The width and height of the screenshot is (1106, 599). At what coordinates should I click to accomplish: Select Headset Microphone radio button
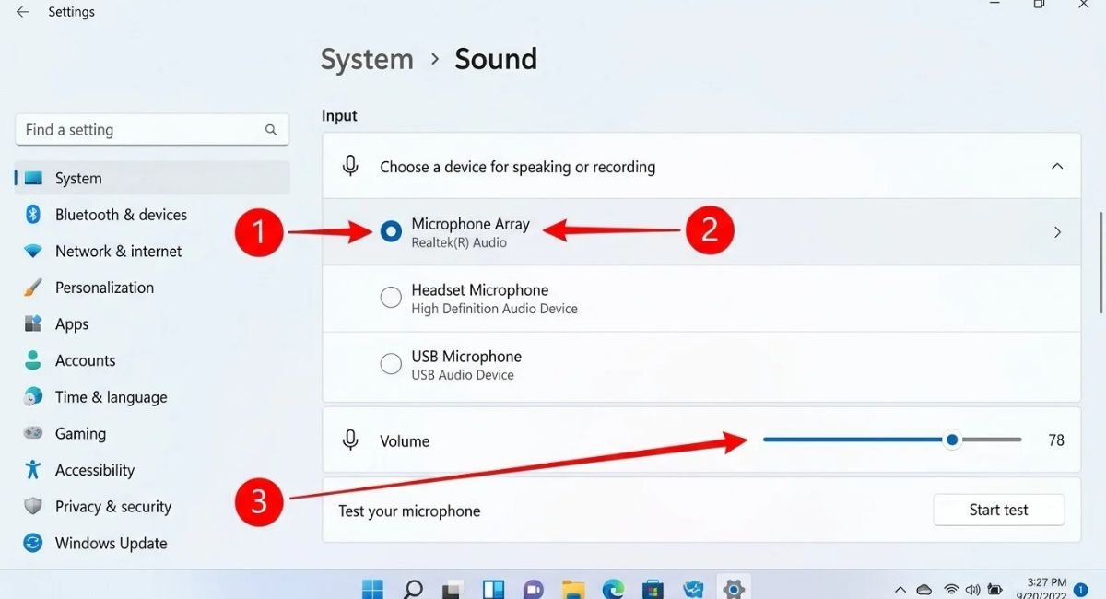(391, 298)
